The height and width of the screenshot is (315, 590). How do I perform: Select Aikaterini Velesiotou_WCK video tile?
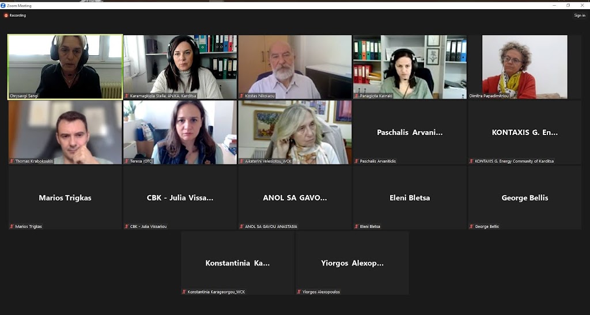(295, 132)
